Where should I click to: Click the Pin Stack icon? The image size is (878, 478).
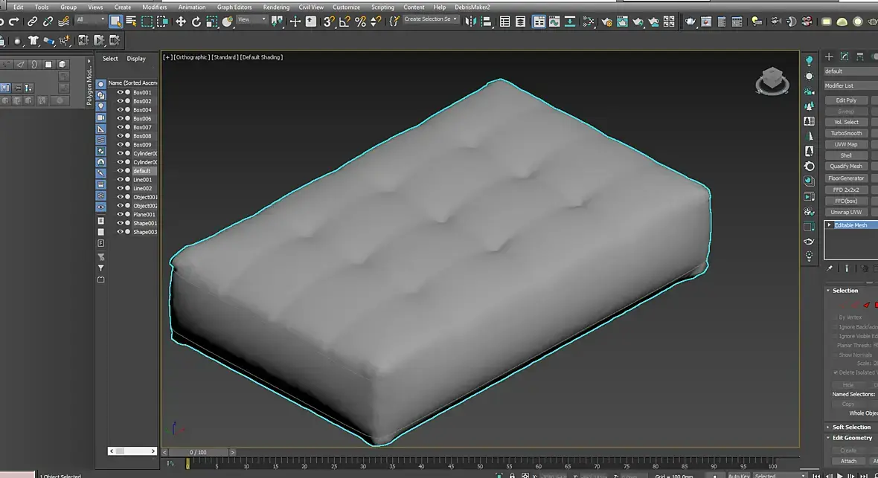click(830, 268)
